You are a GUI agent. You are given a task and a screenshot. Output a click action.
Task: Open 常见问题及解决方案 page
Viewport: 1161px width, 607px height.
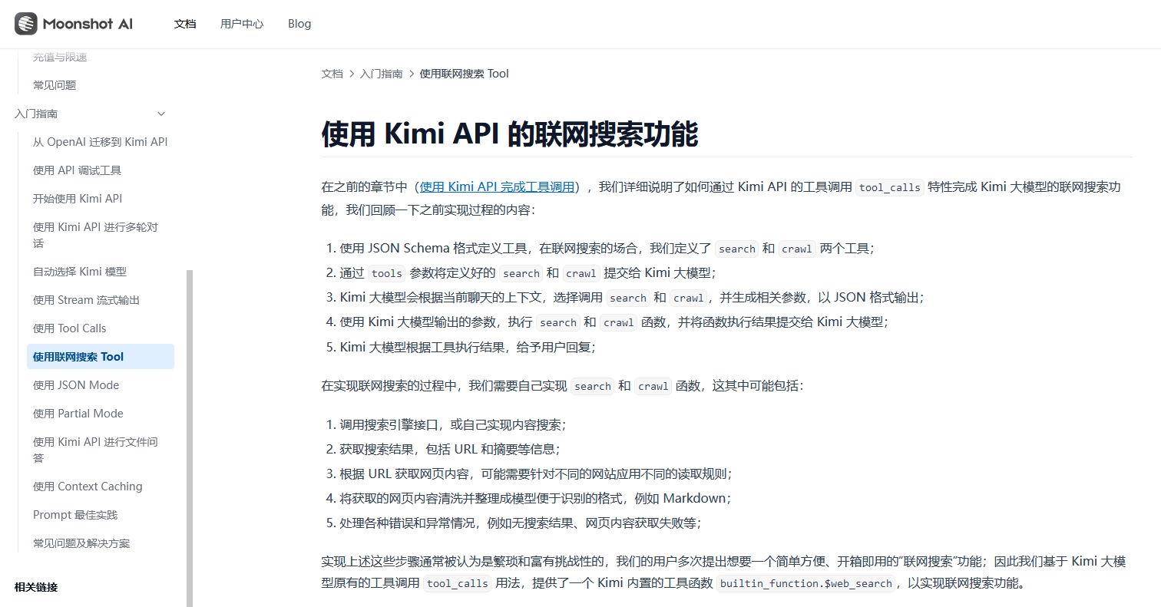(x=81, y=543)
